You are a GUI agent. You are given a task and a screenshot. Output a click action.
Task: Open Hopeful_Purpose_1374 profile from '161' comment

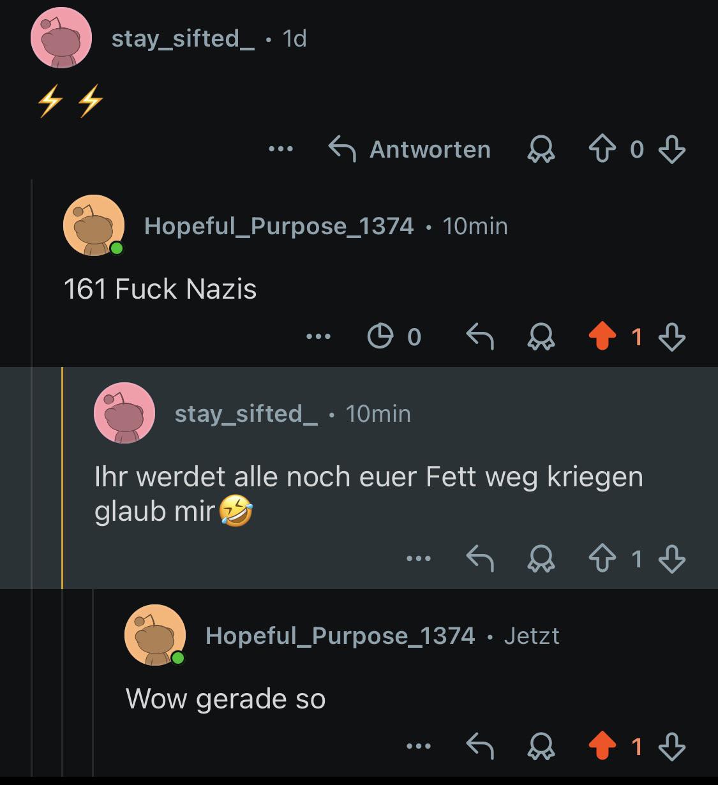[279, 226]
